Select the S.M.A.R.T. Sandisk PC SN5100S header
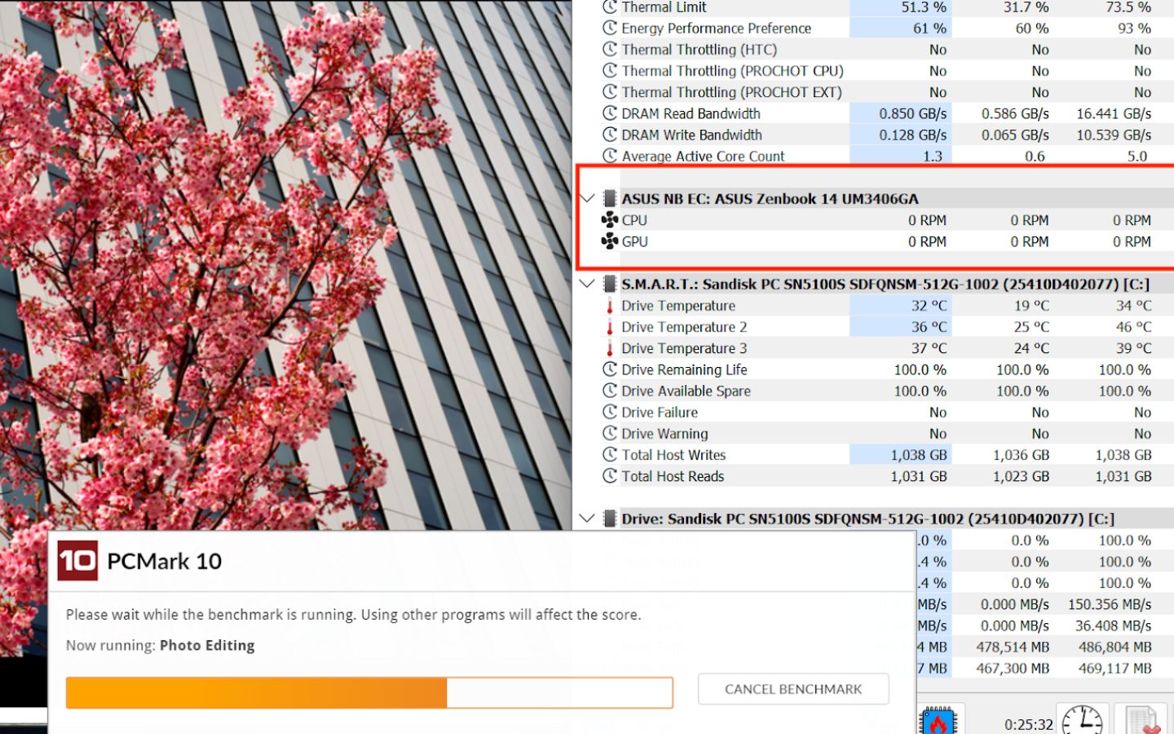The height and width of the screenshot is (734, 1174). 885,284
